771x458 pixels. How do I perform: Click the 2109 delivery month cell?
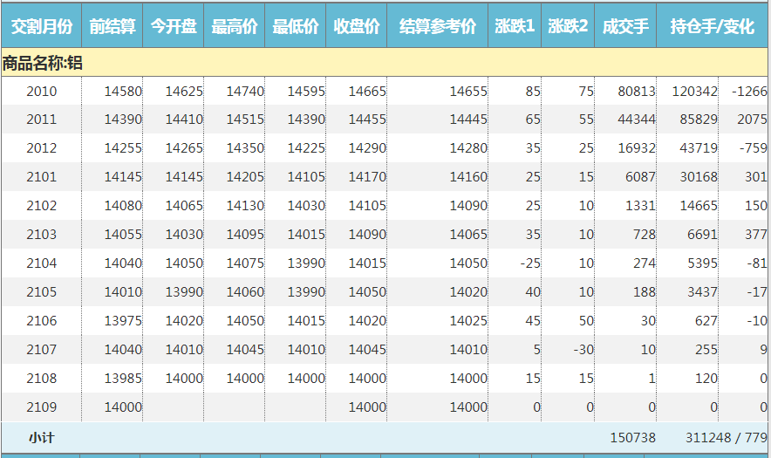point(41,407)
